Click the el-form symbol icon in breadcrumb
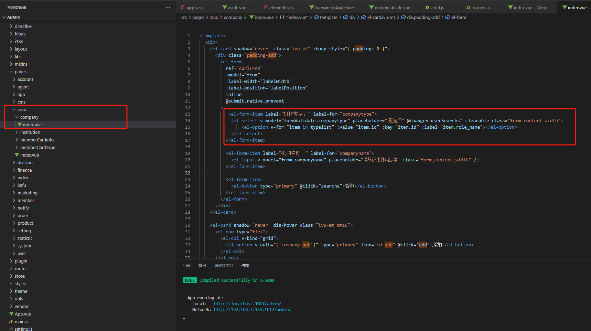The height and width of the screenshot is (331, 591). [x=448, y=17]
